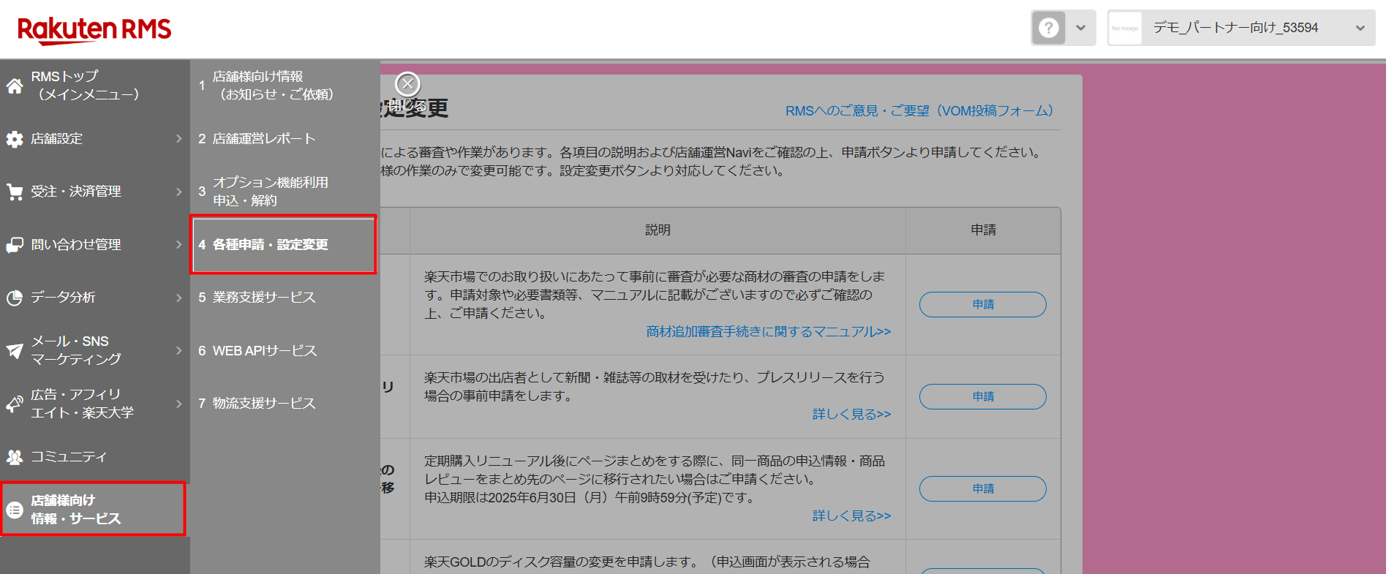1386x574 pixels.
Task: Click the shop No Image thumbnail
Action: (x=1125, y=28)
